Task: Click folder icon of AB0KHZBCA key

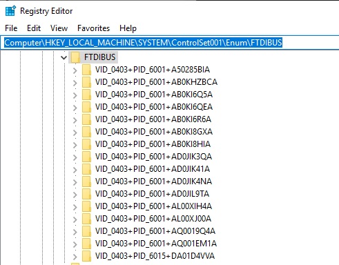Action: click(x=86, y=82)
